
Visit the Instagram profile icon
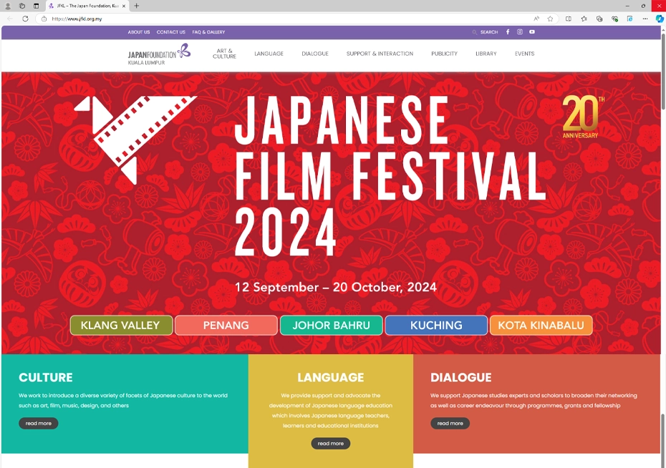[x=519, y=31]
